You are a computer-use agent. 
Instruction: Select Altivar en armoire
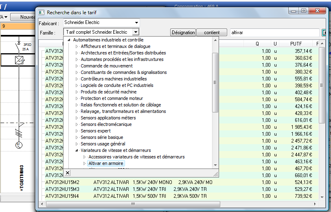pos(106,163)
